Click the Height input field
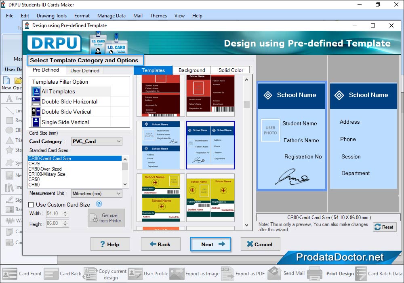The height and width of the screenshot is (283, 404). pos(55,223)
